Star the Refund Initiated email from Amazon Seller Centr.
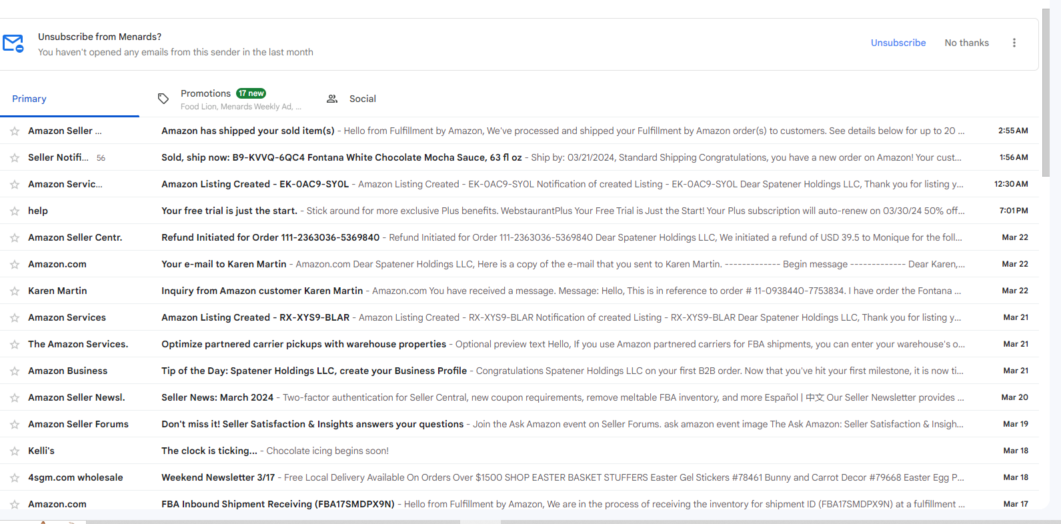Image resolution: width=1061 pixels, height=524 pixels. (x=15, y=238)
